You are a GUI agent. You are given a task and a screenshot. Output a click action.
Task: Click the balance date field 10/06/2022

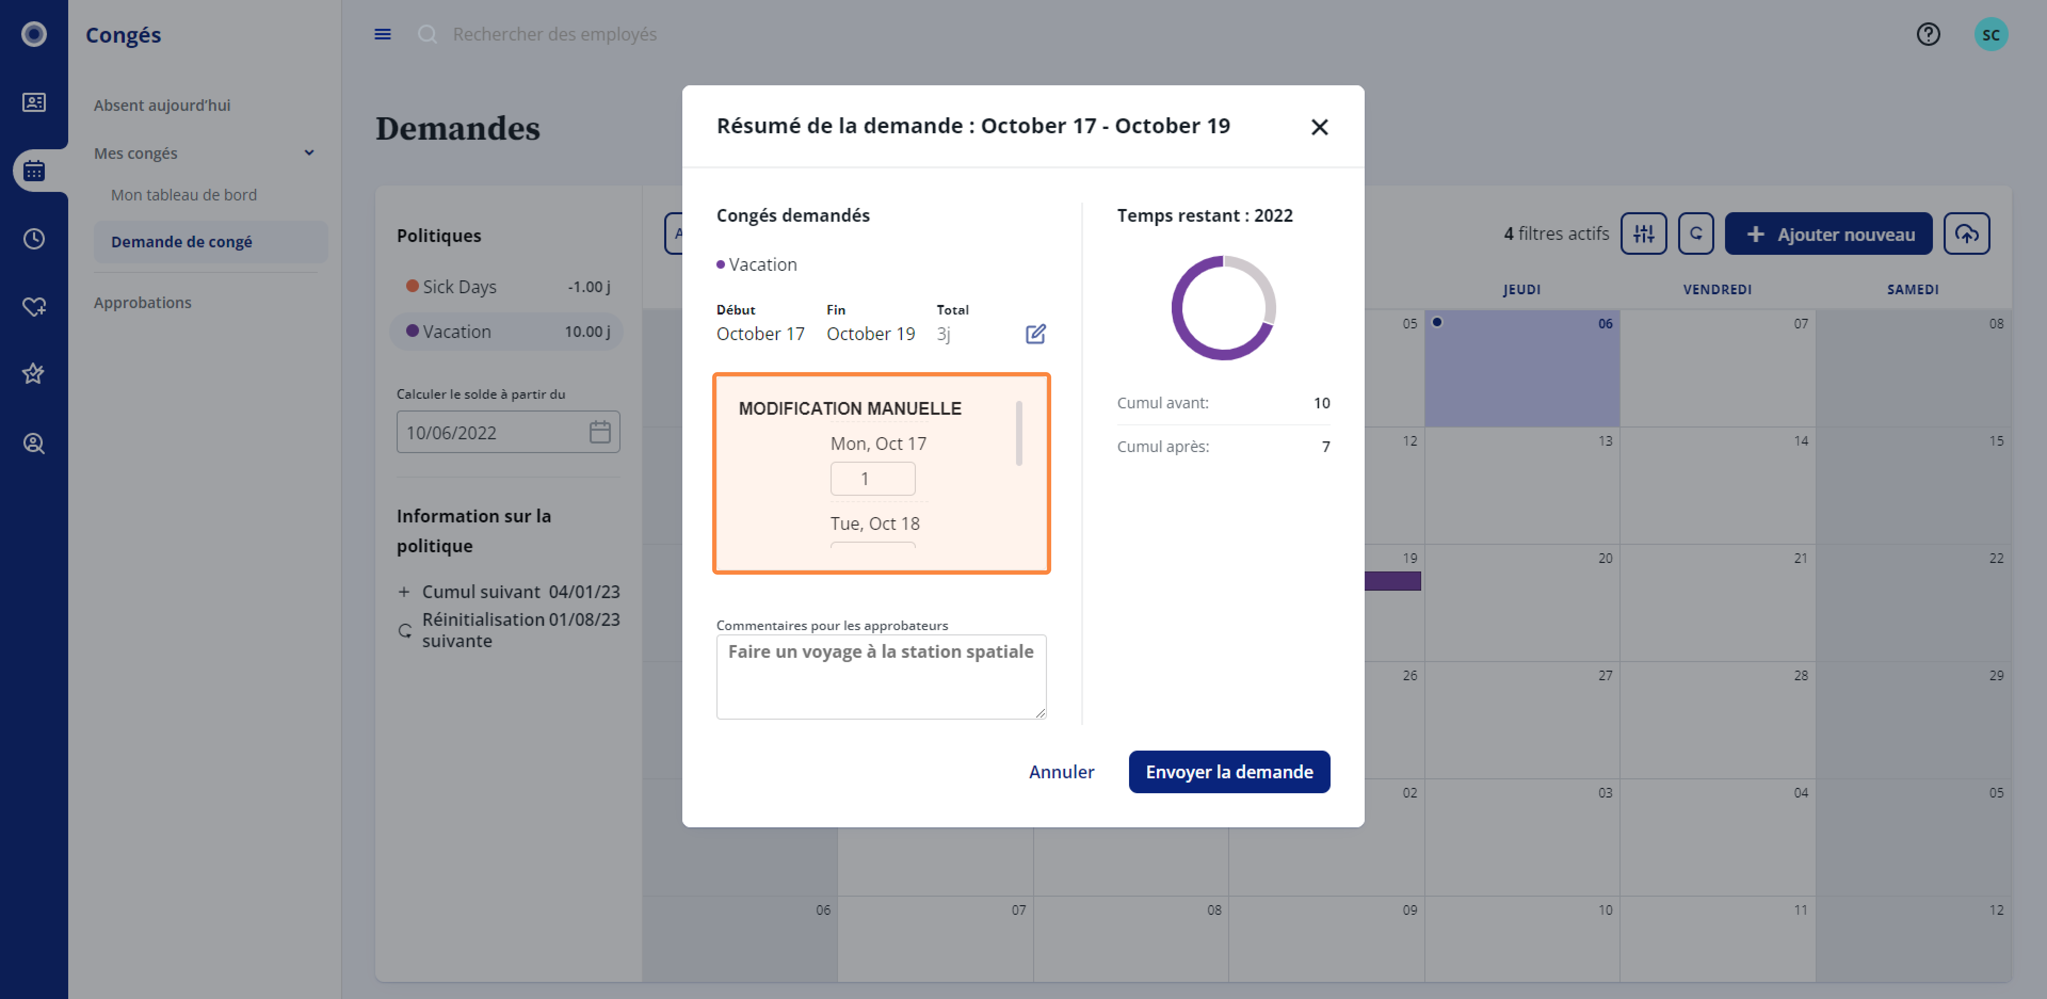click(x=508, y=432)
